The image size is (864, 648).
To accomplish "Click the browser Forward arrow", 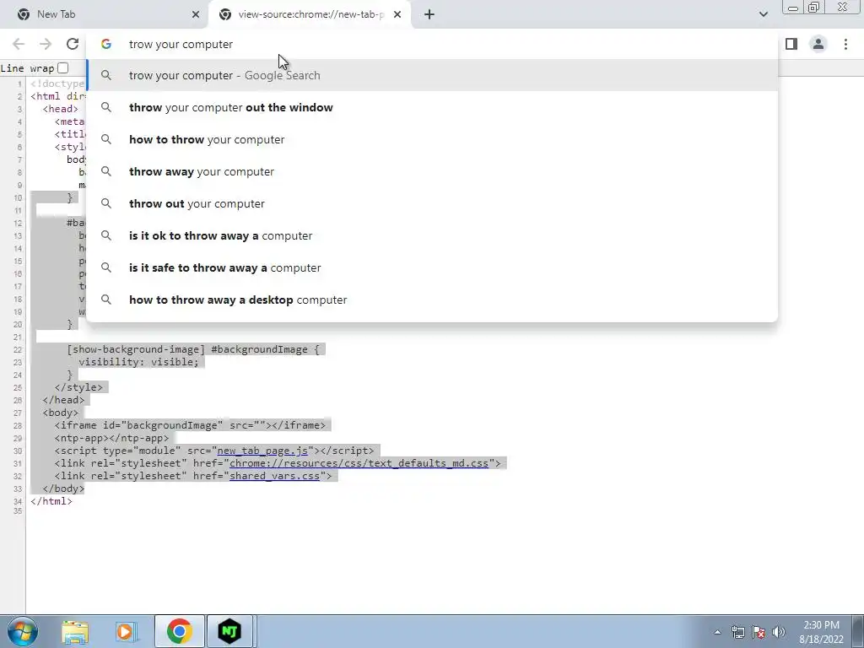I will pyautogui.click(x=46, y=44).
